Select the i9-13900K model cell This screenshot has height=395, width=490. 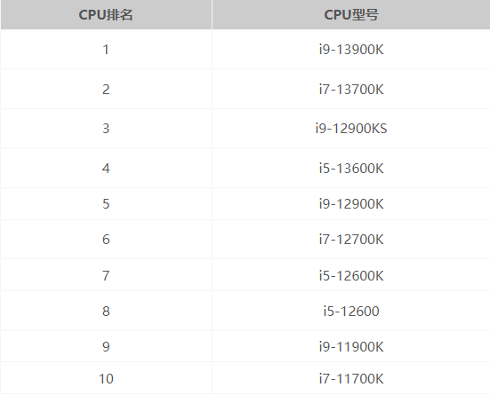(x=351, y=50)
